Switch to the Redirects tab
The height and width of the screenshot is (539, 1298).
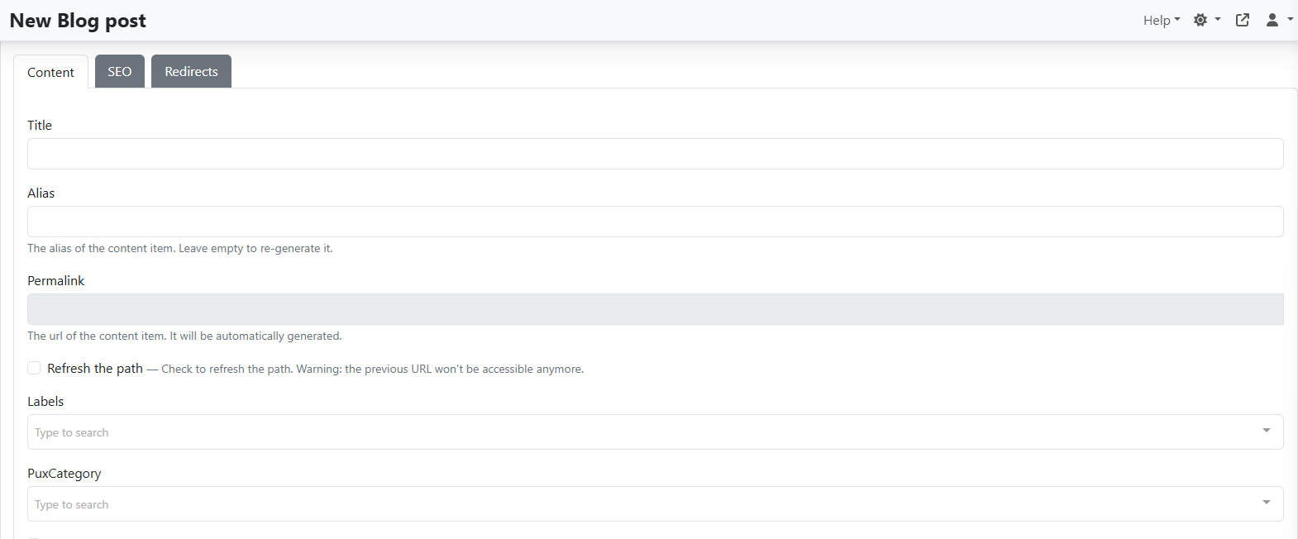pos(191,71)
